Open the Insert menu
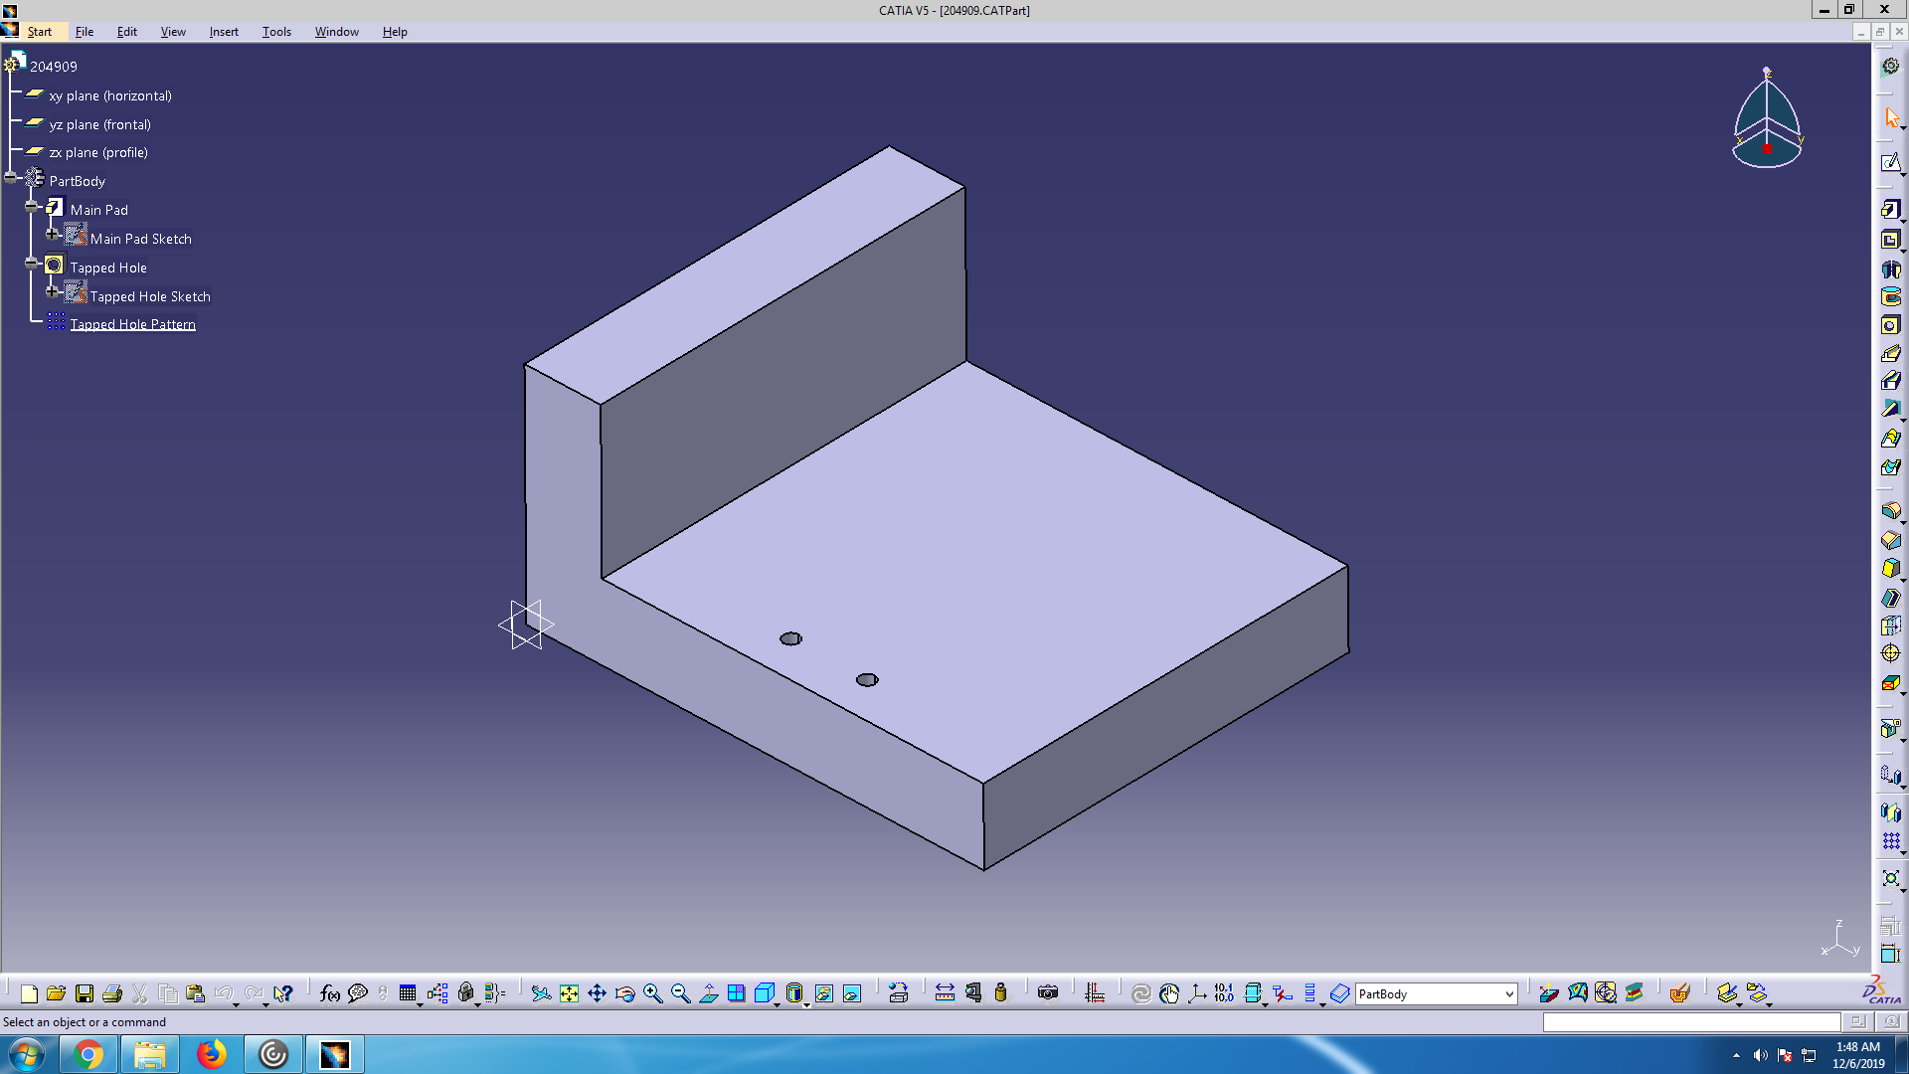This screenshot has height=1074, width=1909. pyautogui.click(x=224, y=32)
